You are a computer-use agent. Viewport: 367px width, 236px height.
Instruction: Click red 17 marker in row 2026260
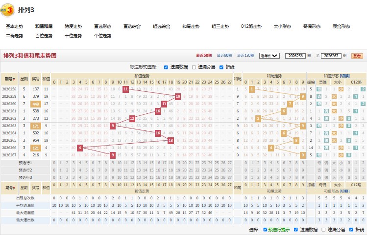point(164,104)
